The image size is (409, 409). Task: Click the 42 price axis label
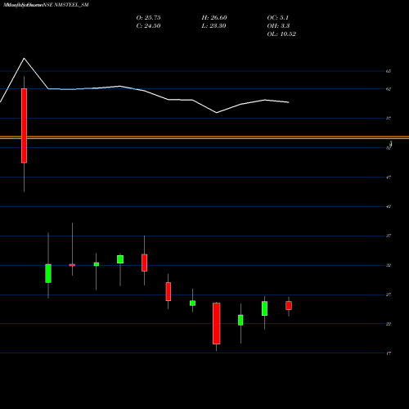pyautogui.click(x=389, y=206)
